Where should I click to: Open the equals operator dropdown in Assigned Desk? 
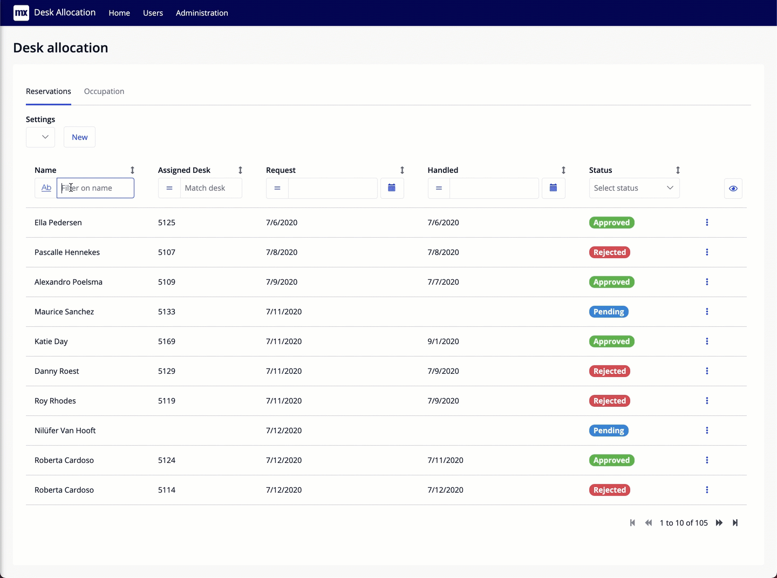click(x=169, y=188)
